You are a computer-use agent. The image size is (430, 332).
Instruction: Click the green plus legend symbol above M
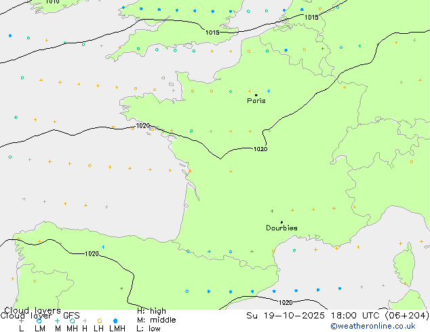(57, 320)
